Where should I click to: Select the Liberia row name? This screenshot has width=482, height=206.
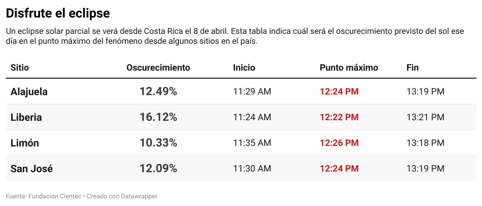pos(26,117)
